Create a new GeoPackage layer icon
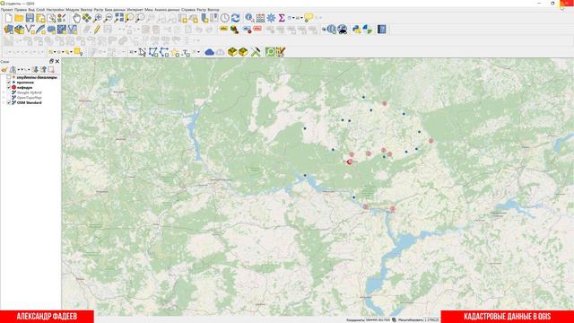 pyautogui.click(x=19, y=30)
